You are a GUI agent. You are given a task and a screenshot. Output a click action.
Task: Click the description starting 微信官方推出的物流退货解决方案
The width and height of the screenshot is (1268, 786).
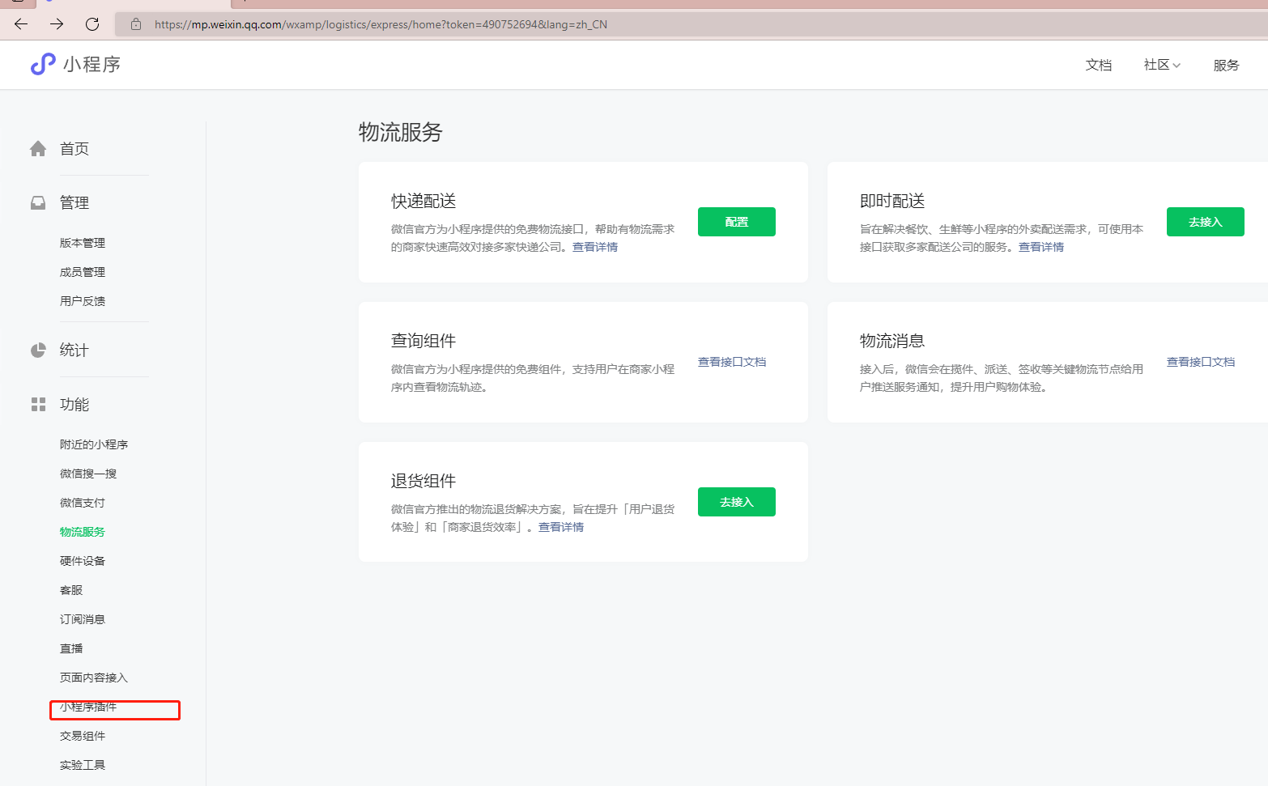pyautogui.click(x=533, y=518)
